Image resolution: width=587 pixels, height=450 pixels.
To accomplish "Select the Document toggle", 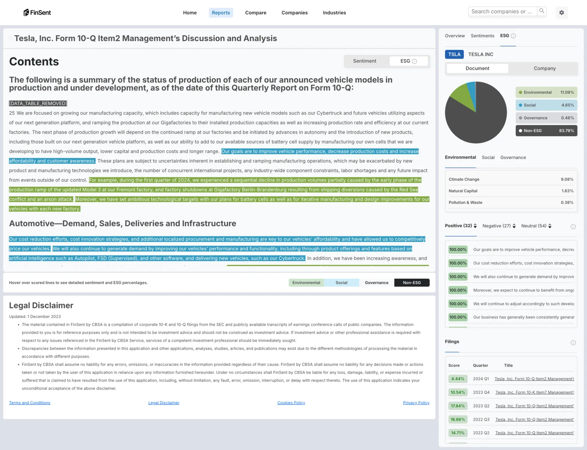I will [477, 69].
